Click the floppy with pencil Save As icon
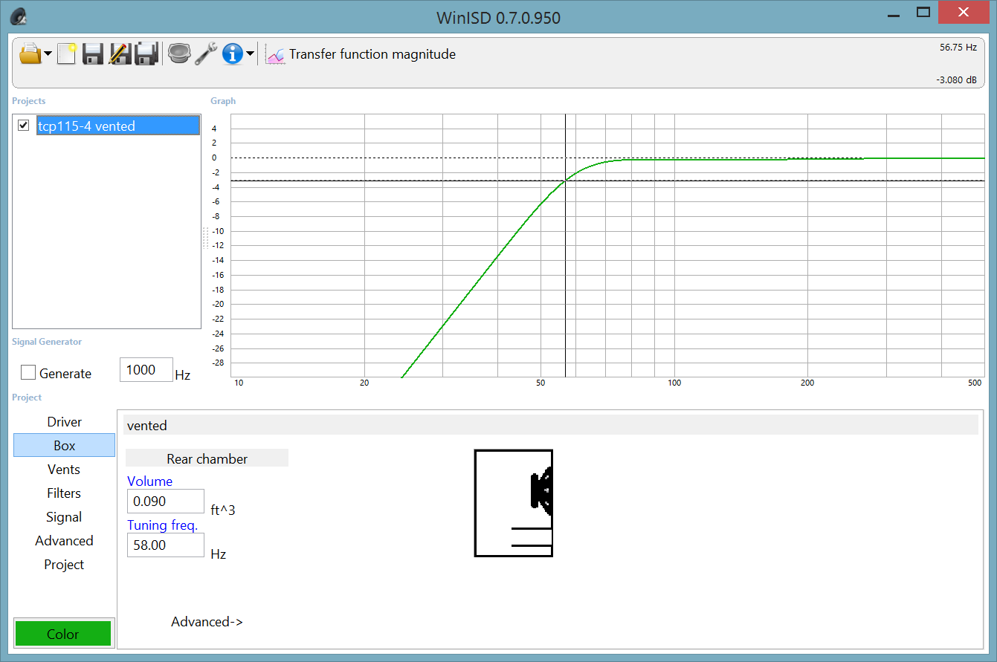The height and width of the screenshot is (662, 997). 120,53
